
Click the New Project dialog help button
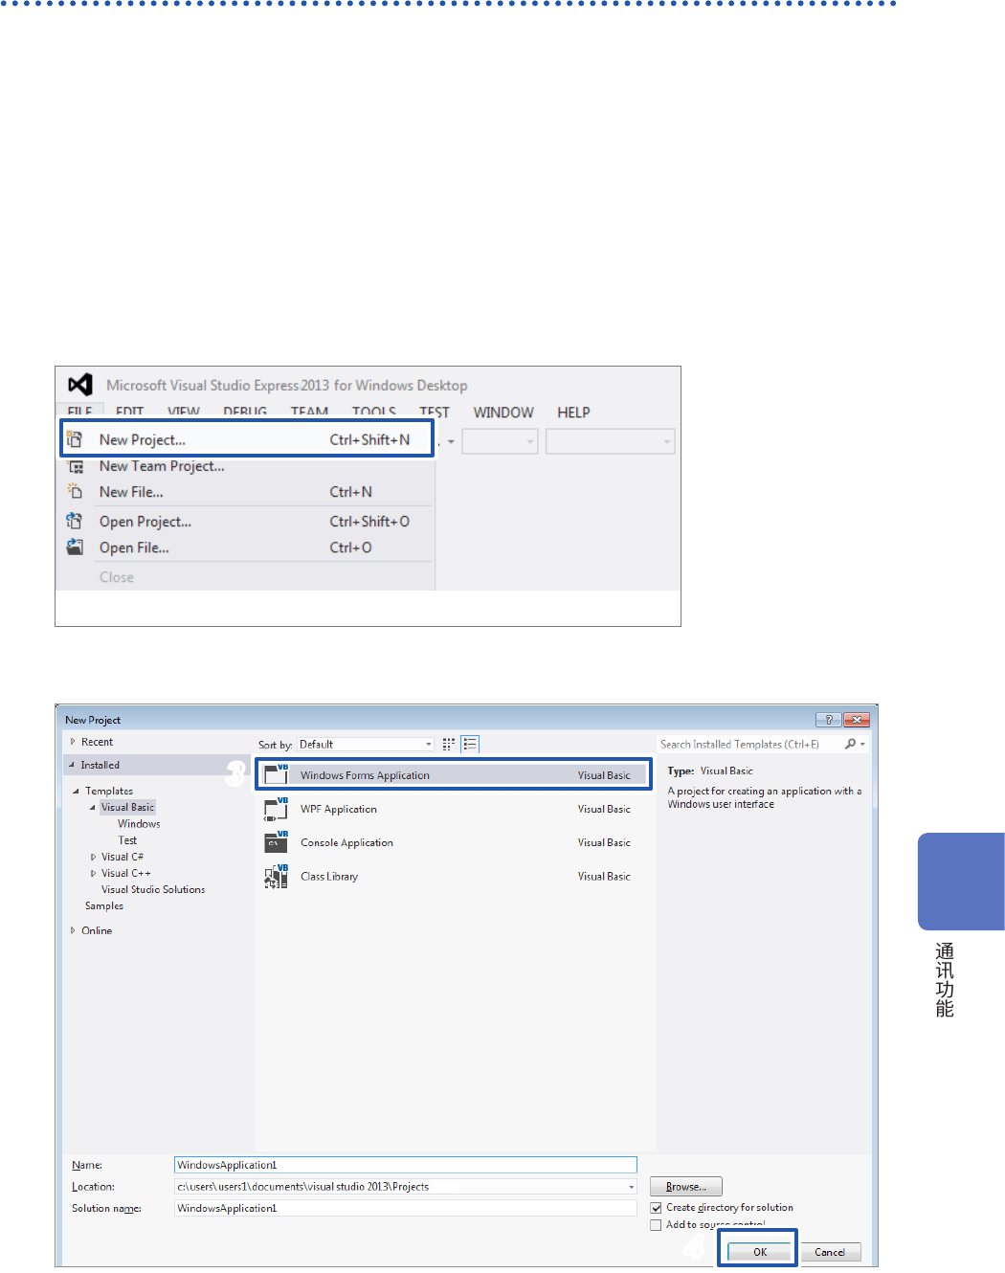(828, 720)
